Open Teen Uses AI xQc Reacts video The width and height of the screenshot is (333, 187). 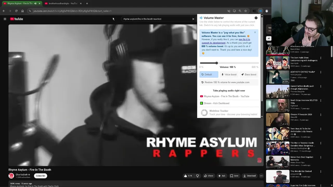pyautogui.click(x=278, y=134)
